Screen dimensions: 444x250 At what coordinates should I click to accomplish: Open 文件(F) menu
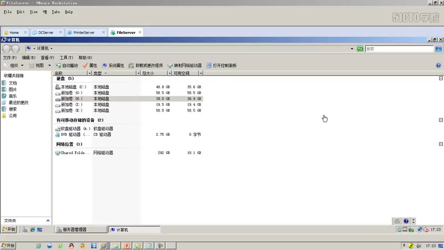pos(10,58)
